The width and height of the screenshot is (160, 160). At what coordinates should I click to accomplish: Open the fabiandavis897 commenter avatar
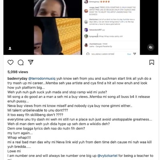pos(86,30)
